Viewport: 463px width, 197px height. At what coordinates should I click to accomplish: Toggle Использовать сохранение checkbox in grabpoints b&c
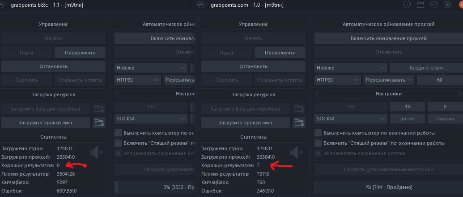(118, 153)
